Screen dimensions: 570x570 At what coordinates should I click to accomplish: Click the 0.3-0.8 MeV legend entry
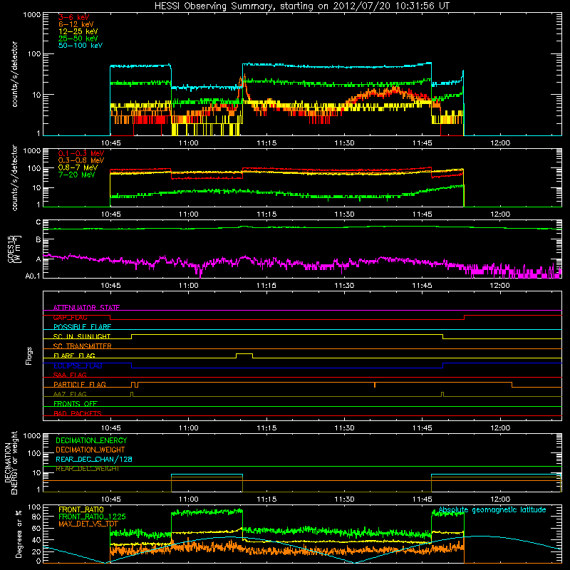click(81, 160)
